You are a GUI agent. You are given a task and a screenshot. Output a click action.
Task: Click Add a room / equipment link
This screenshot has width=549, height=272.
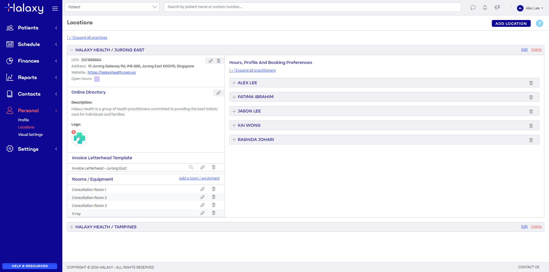pyautogui.click(x=199, y=178)
